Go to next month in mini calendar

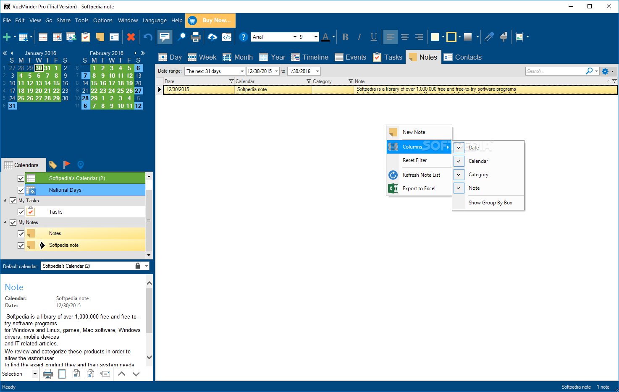(135, 53)
